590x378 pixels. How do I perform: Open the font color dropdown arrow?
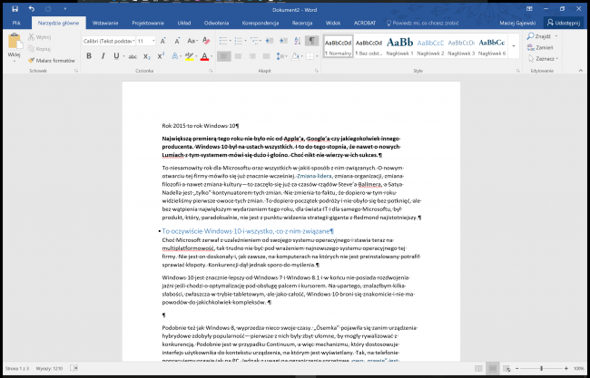pos(211,56)
